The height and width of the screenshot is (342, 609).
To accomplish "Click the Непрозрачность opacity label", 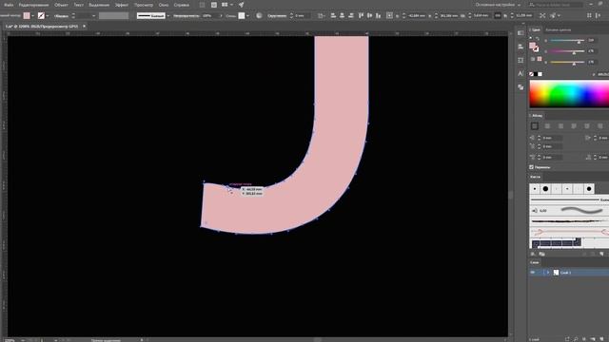I will click(x=187, y=16).
